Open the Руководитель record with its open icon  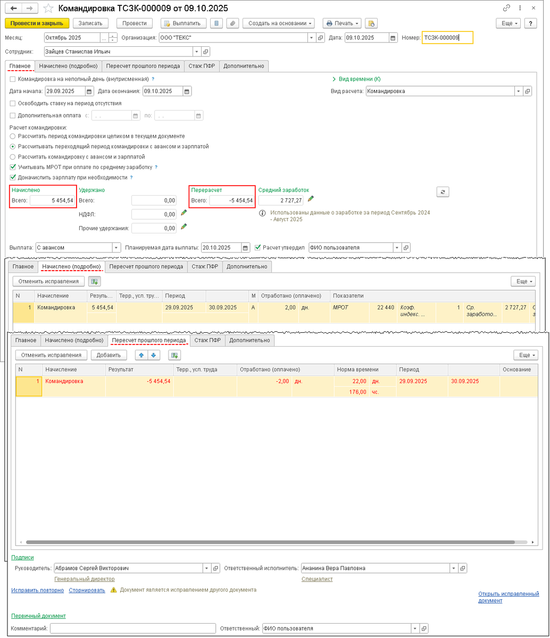point(215,568)
